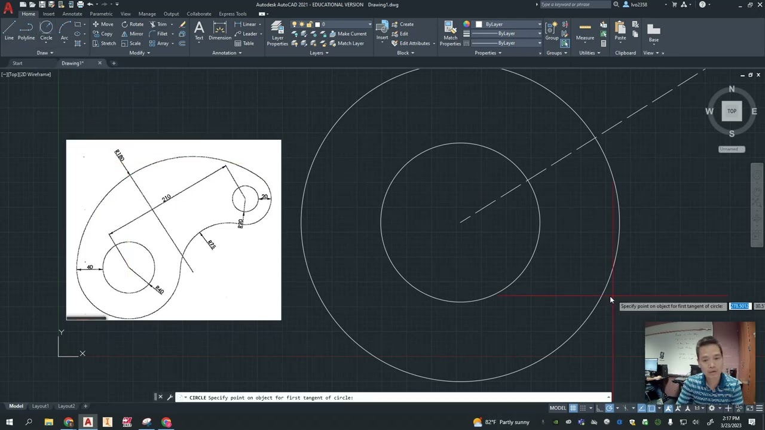Toggle drawing grid display in status bar
This screenshot has width=765, height=430.
573,408
